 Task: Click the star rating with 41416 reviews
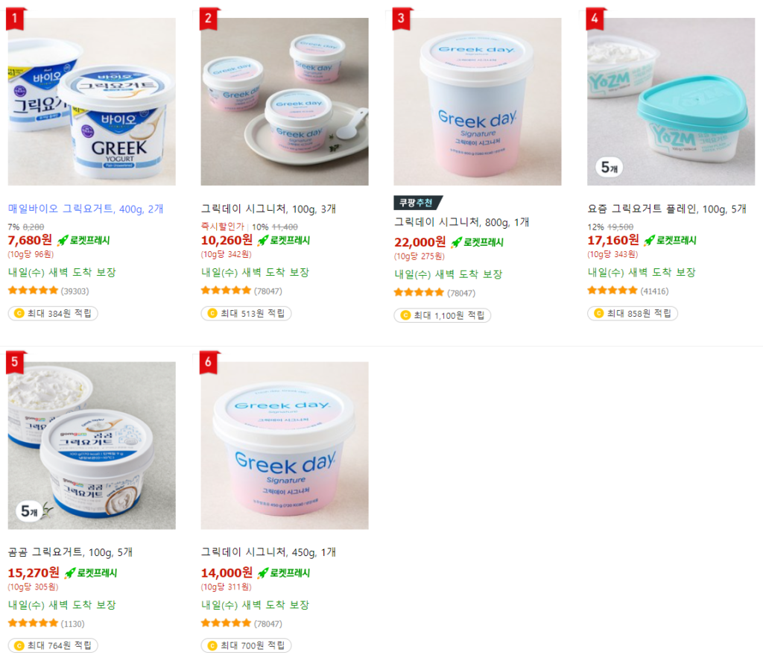tap(612, 291)
